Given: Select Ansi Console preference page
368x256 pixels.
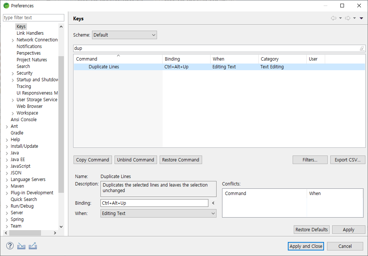Looking at the screenshot, I should click(x=24, y=119).
